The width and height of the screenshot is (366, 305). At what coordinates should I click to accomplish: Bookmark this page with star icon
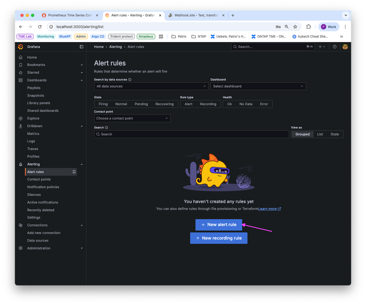click(x=295, y=27)
